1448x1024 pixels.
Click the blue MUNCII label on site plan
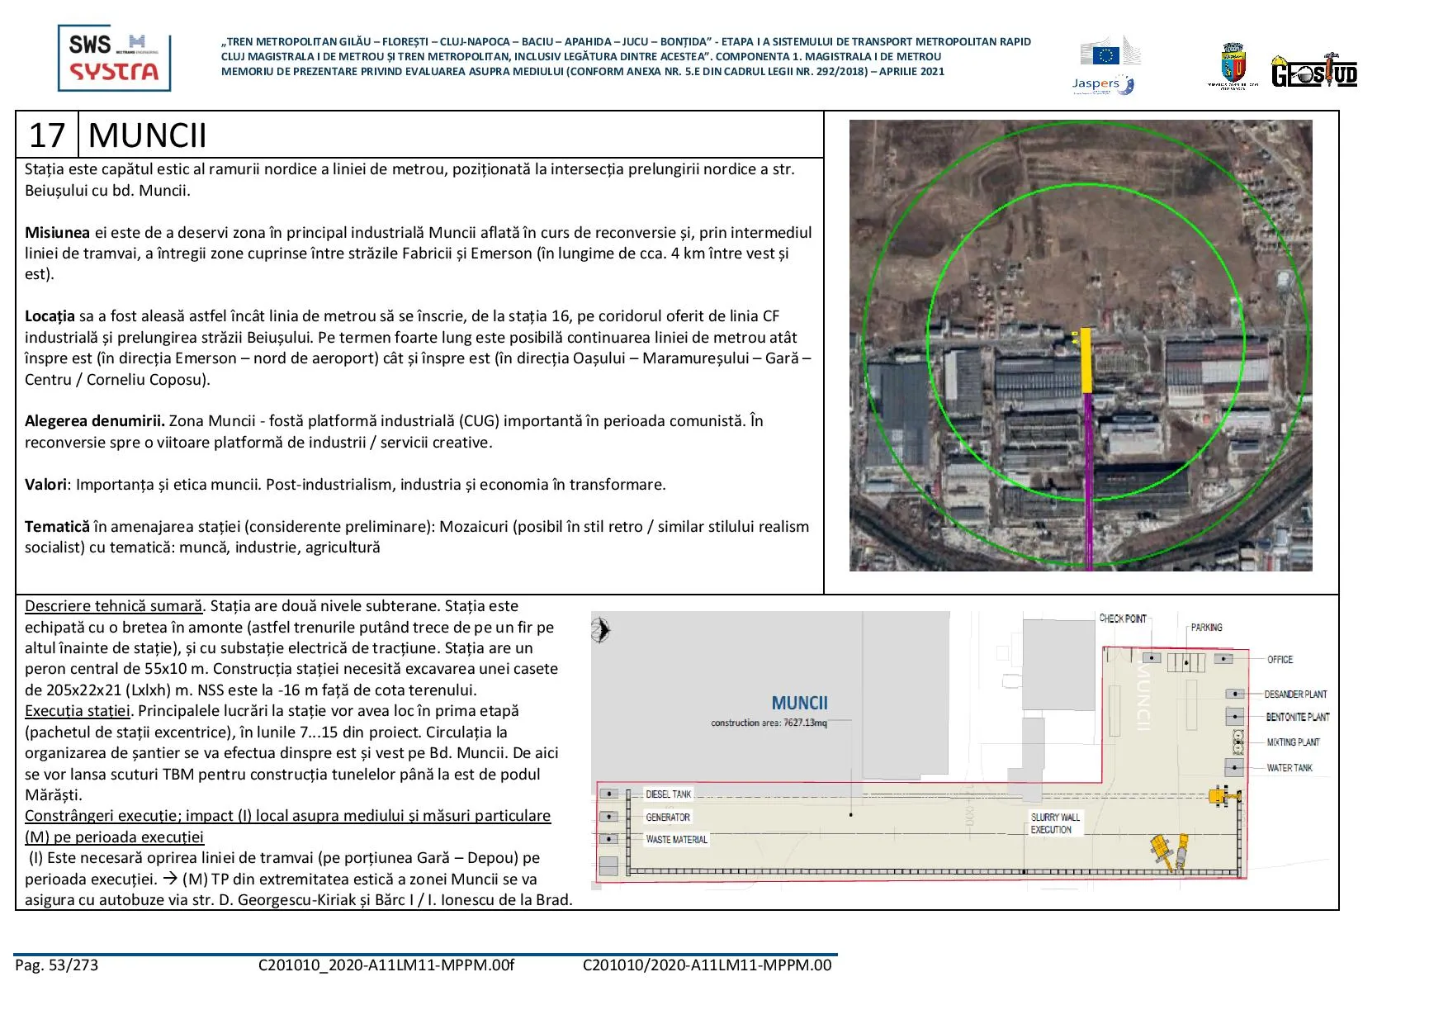799,703
